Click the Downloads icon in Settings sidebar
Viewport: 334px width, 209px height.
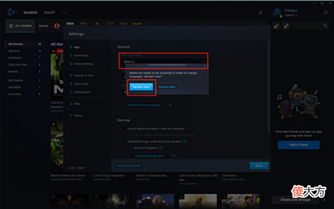coord(71,55)
